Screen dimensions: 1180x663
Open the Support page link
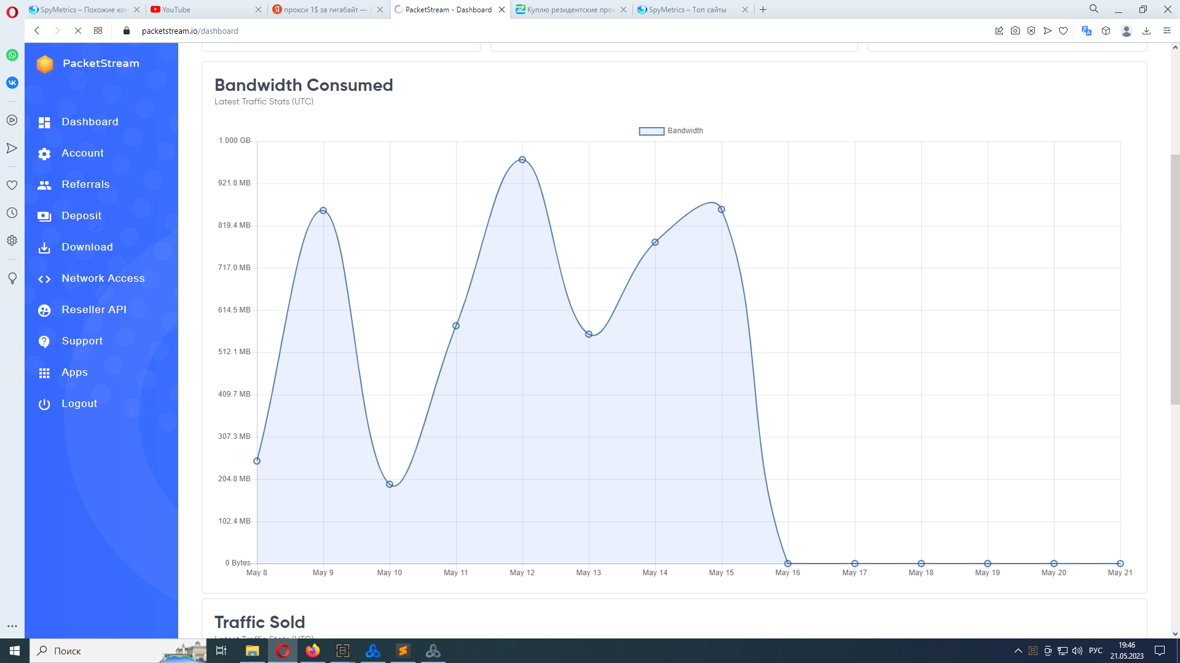[82, 341]
